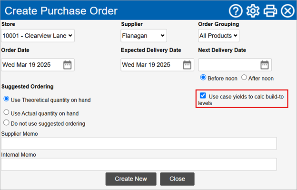Viewport: 297px width, 190px height.
Task: Open the Next Delivery Date calendar icon
Action: pyautogui.click(x=265, y=65)
